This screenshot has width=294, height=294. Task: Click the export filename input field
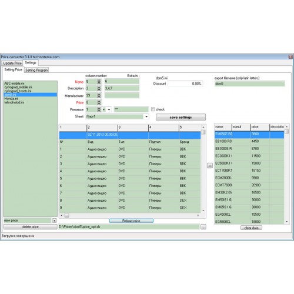[x=250, y=83]
